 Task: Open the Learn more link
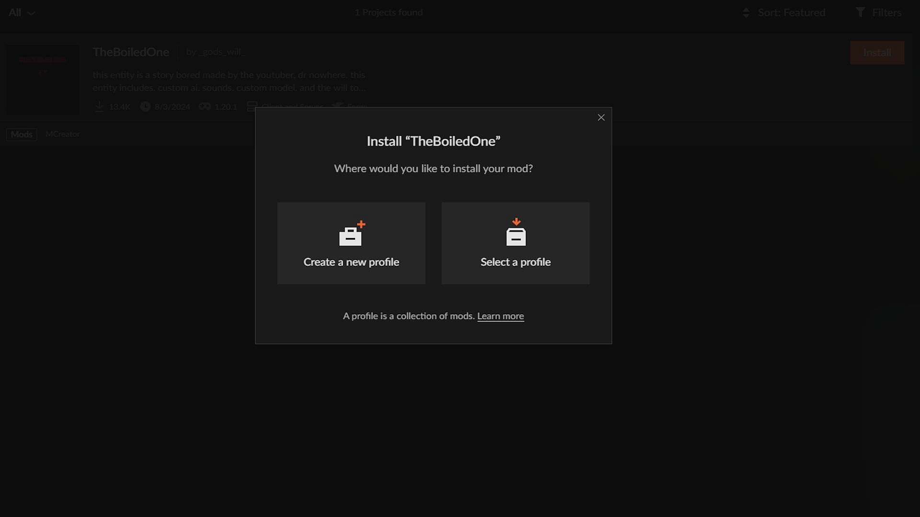(500, 316)
